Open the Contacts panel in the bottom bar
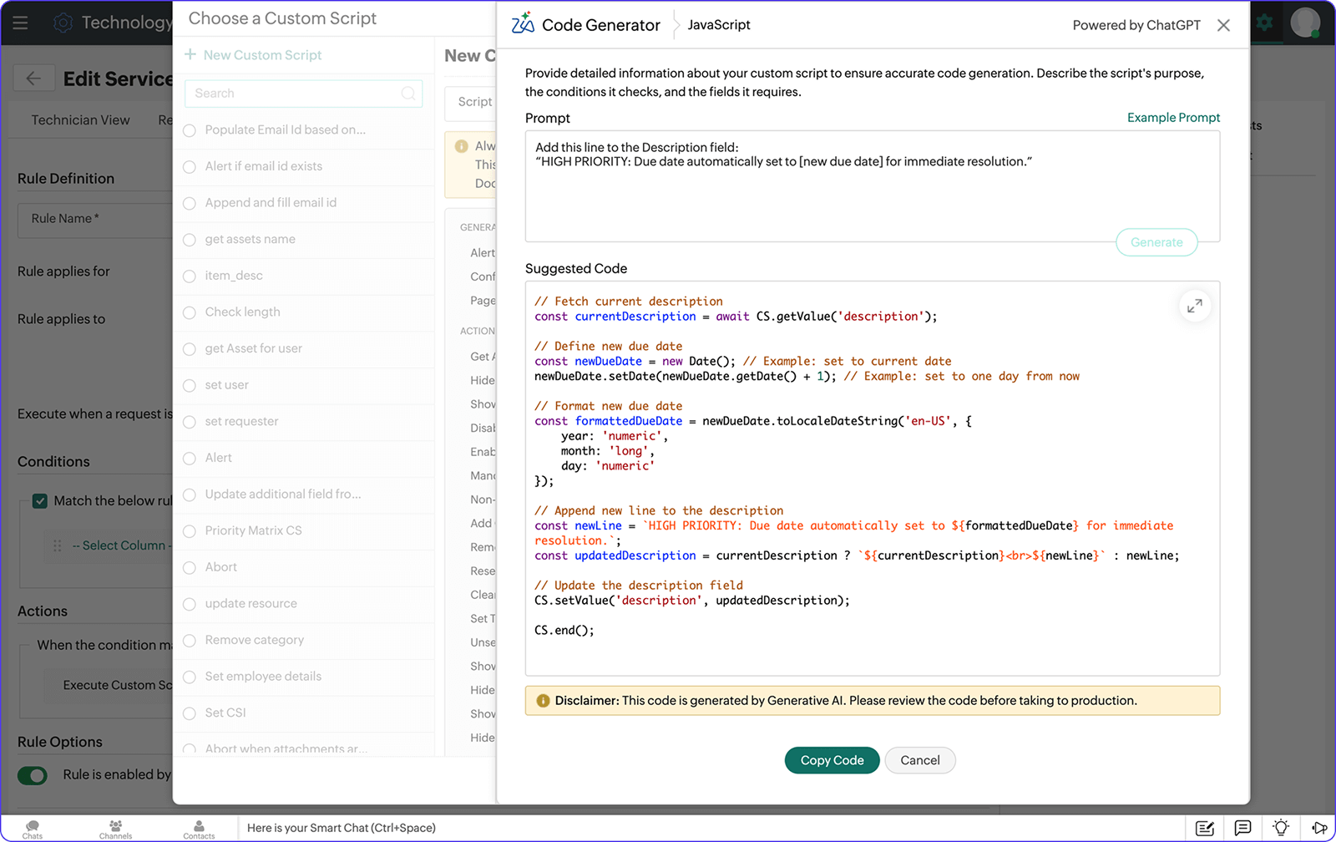 pyautogui.click(x=199, y=828)
